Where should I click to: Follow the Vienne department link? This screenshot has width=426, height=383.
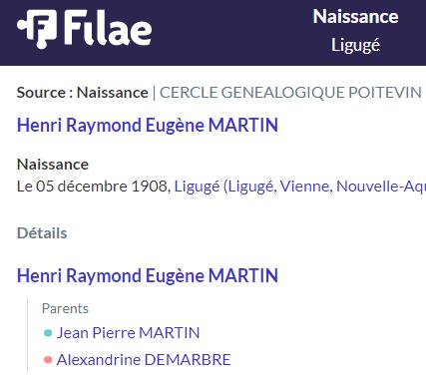pos(306,187)
